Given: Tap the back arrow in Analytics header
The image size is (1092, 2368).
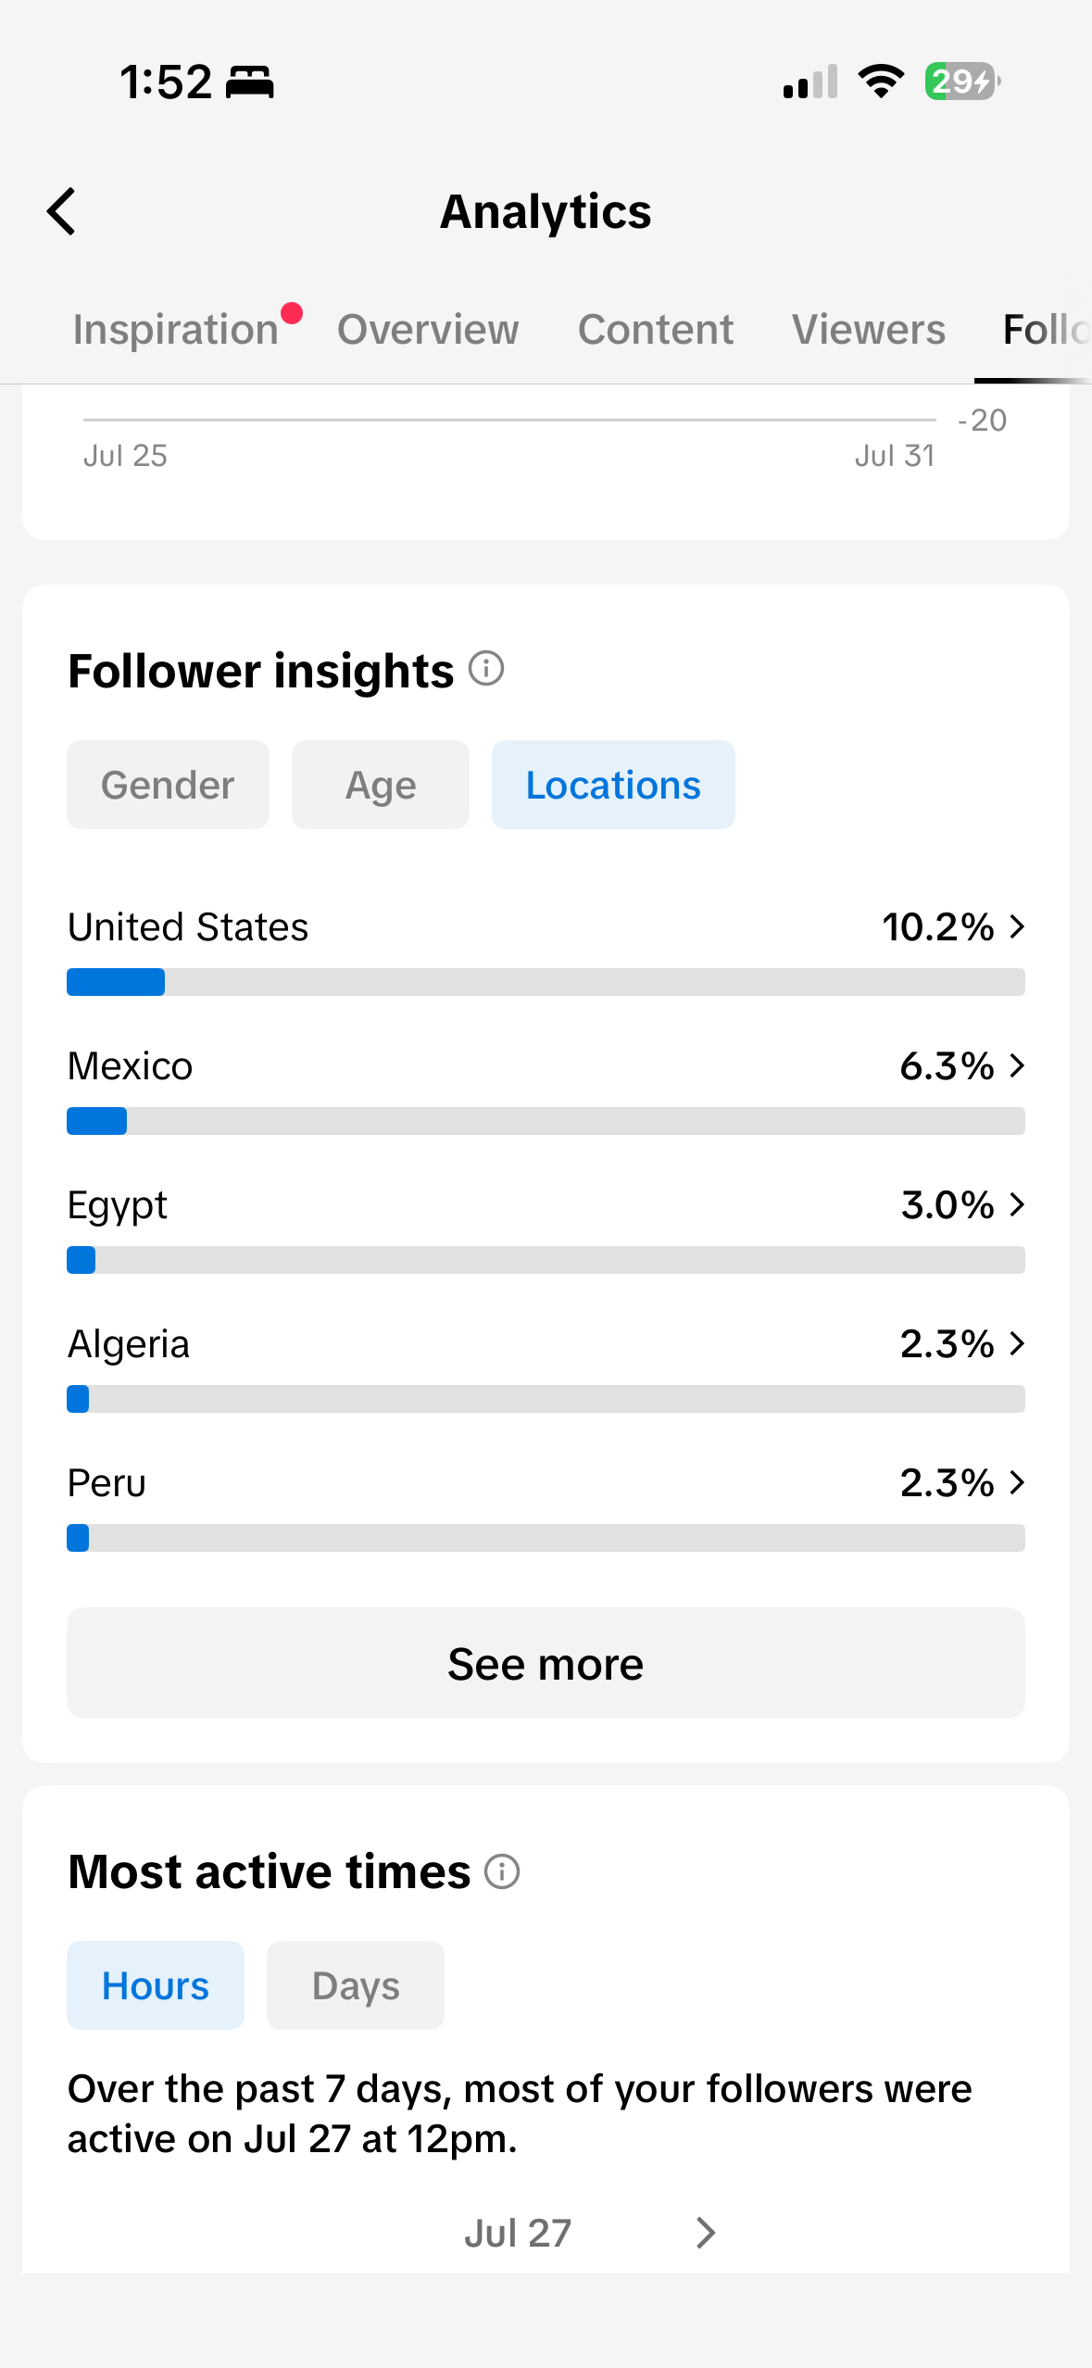Looking at the screenshot, I should [61, 211].
